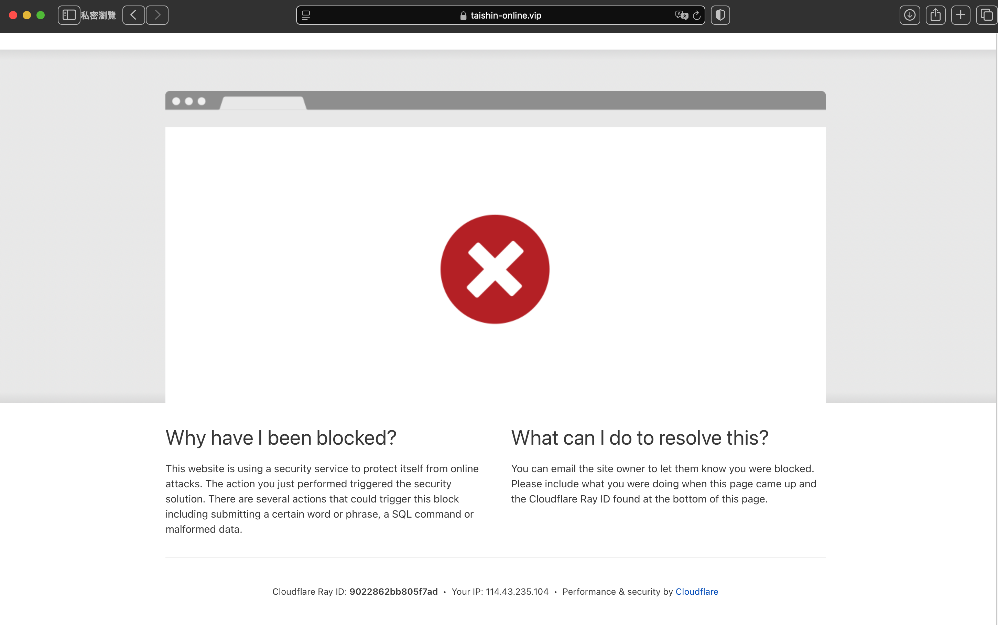Image resolution: width=998 pixels, height=625 pixels.
Task: Go forward to next page
Action: [157, 15]
